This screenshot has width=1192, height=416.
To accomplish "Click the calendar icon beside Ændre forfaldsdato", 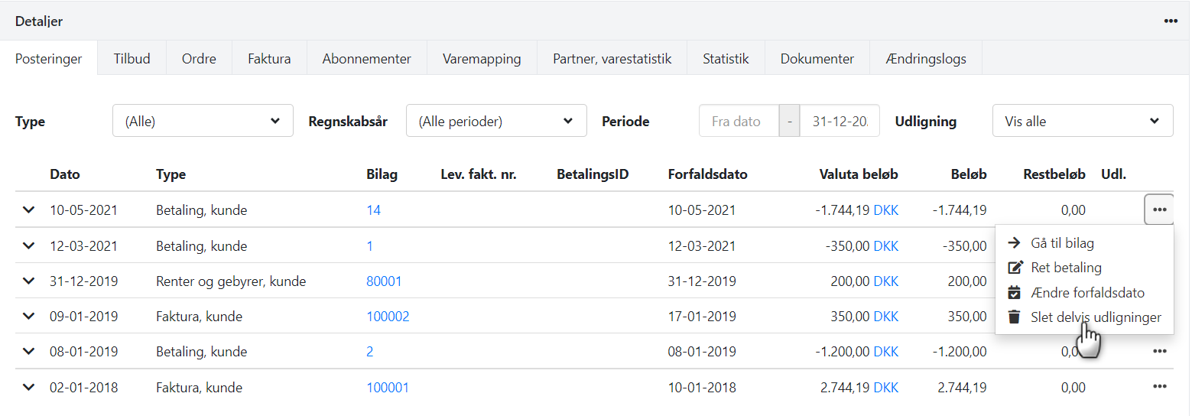I will coord(1015,293).
